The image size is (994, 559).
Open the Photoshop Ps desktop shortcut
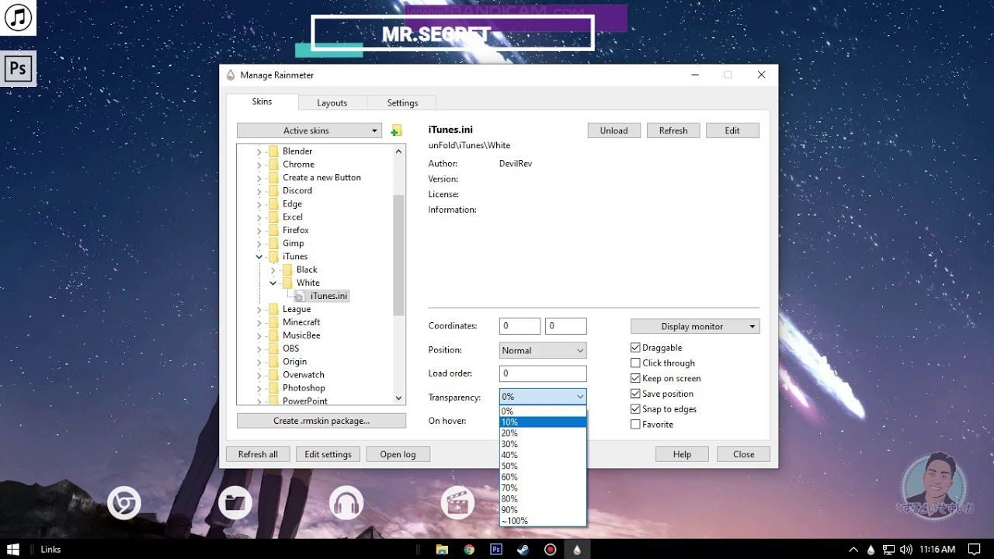click(18, 68)
